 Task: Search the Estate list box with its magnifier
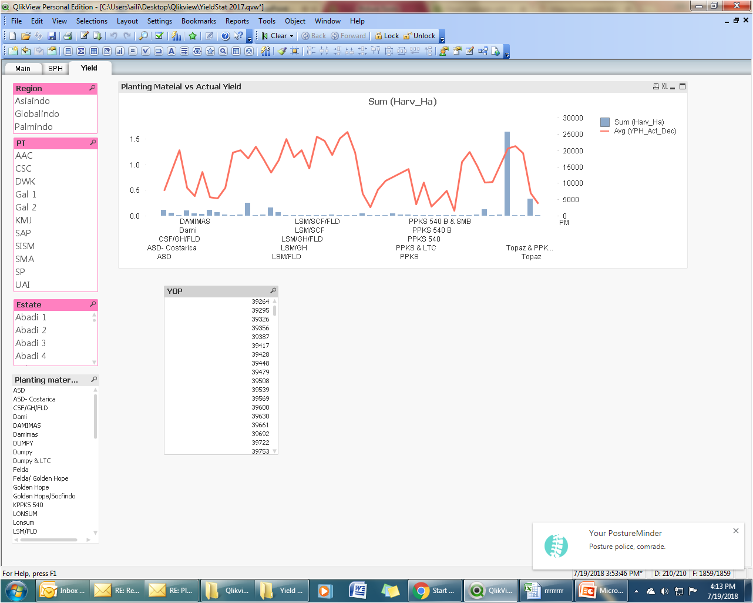click(93, 304)
